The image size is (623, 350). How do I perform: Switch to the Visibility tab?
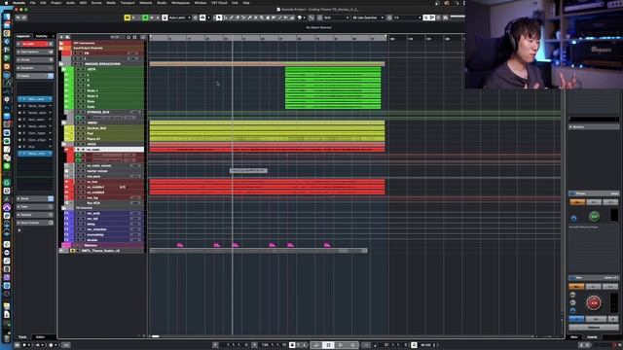pos(42,36)
